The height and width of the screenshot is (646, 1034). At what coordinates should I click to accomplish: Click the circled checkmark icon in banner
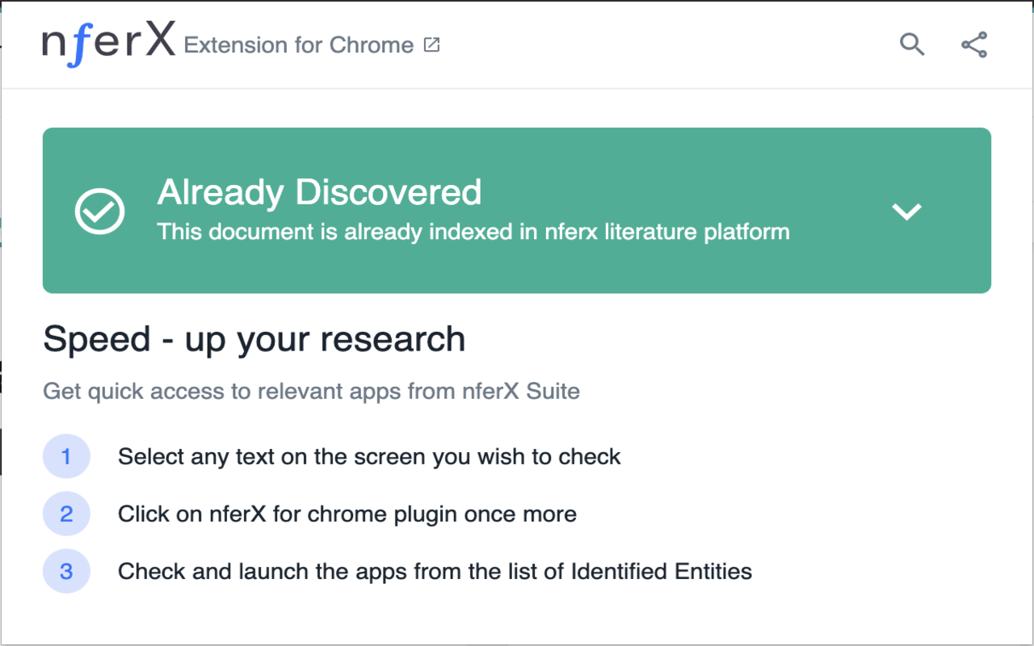point(99,211)
